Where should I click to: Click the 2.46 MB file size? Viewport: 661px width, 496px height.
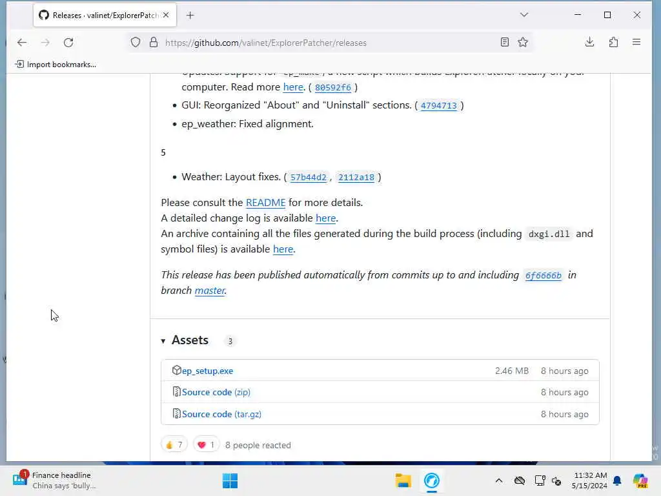coord(511,371)
